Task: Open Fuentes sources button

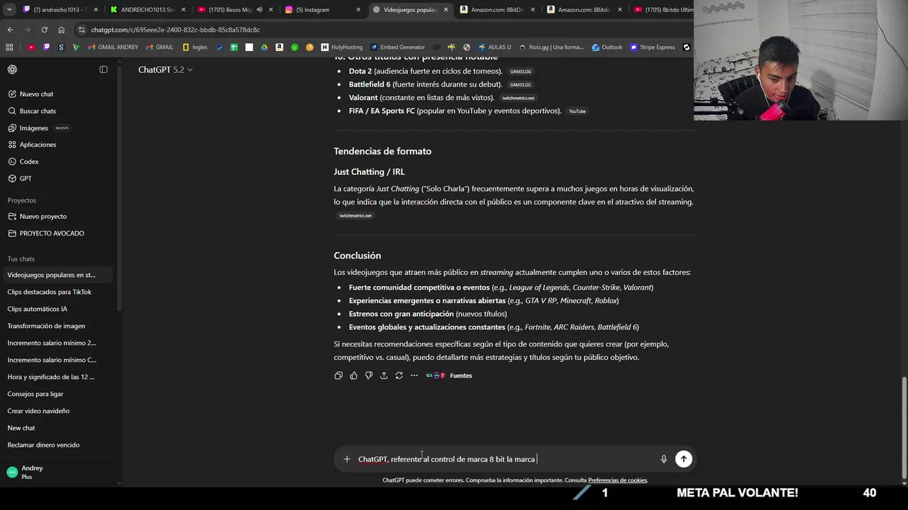Action: click(449, 375)
